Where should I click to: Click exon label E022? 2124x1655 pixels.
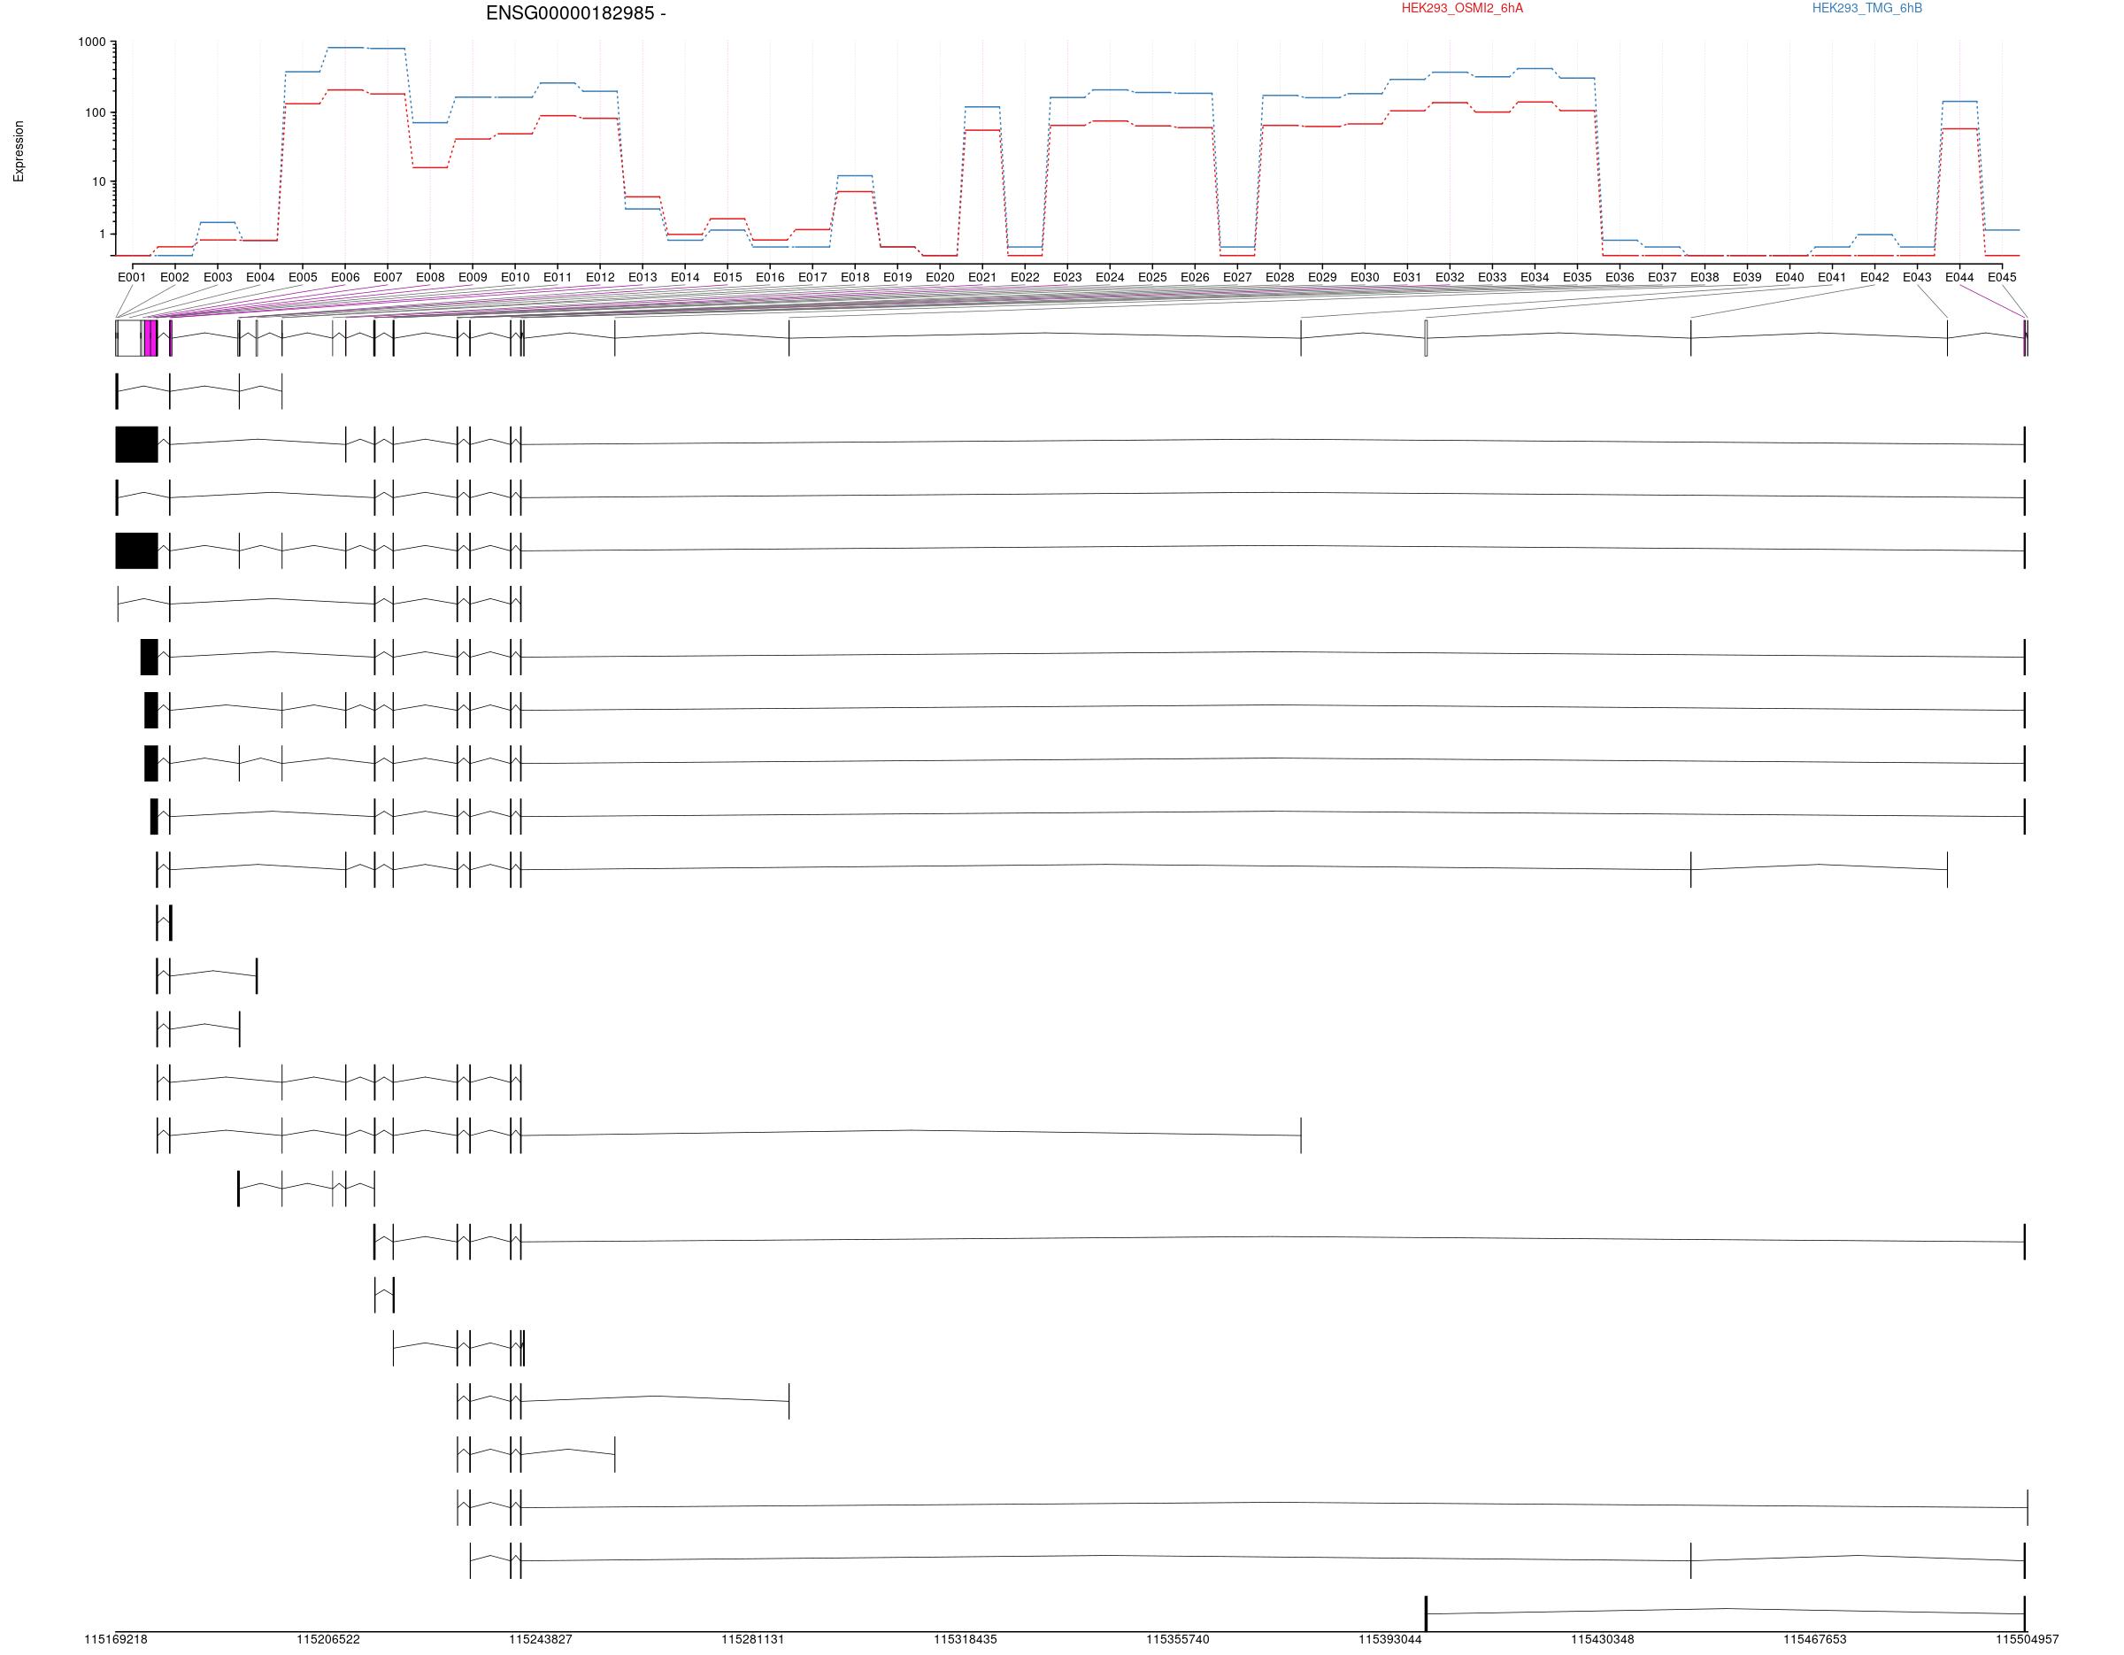click(x=1025, y=277)
